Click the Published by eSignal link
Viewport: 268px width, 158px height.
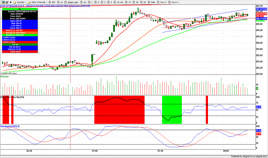coord(249,156)
